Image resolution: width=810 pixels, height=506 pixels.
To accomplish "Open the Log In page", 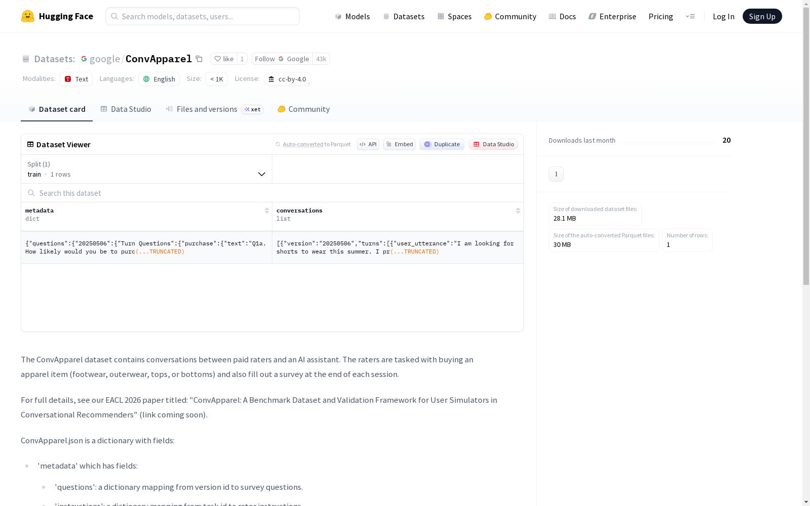I will point(723,16).
